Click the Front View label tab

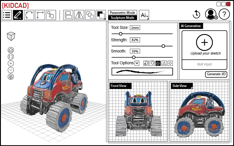point(121,86)
